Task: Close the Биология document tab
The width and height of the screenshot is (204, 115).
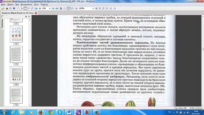Action: (x=36, y=13)
